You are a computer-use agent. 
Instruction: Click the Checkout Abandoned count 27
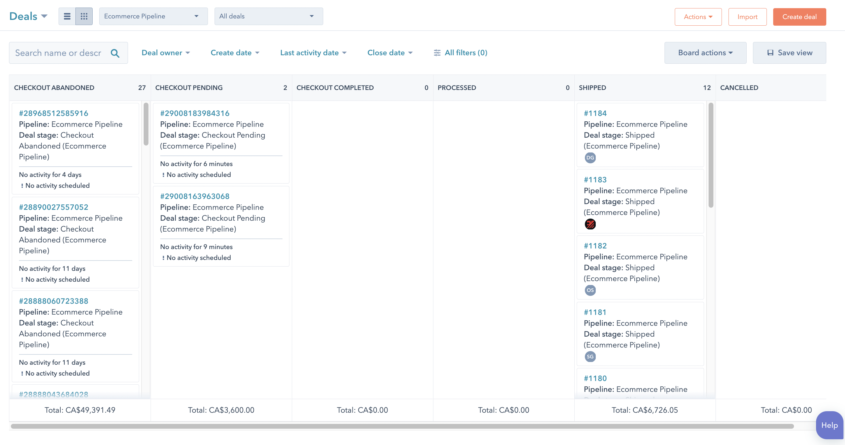(x=142, y=88)
